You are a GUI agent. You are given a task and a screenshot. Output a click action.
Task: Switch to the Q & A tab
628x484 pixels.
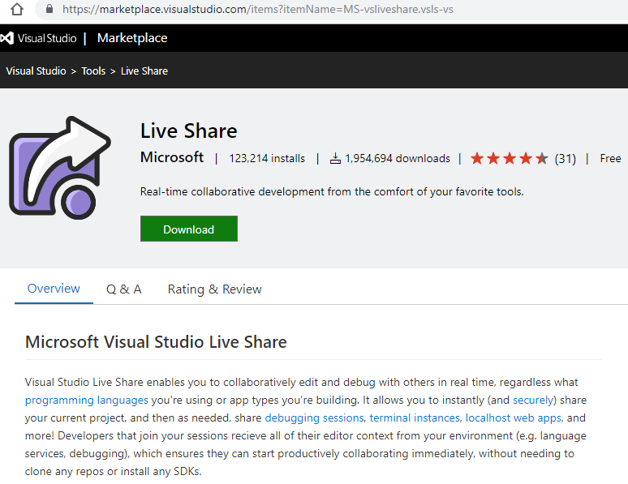coord(124,289)
